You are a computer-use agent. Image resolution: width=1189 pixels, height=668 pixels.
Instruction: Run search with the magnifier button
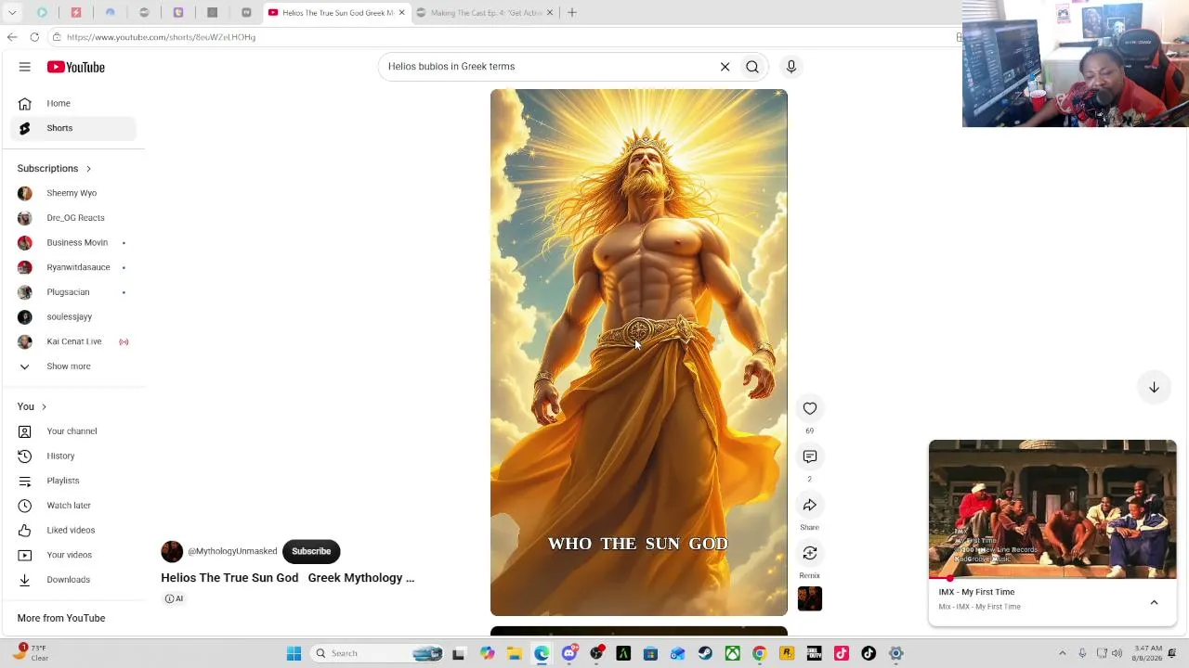[x=752, y=67]
